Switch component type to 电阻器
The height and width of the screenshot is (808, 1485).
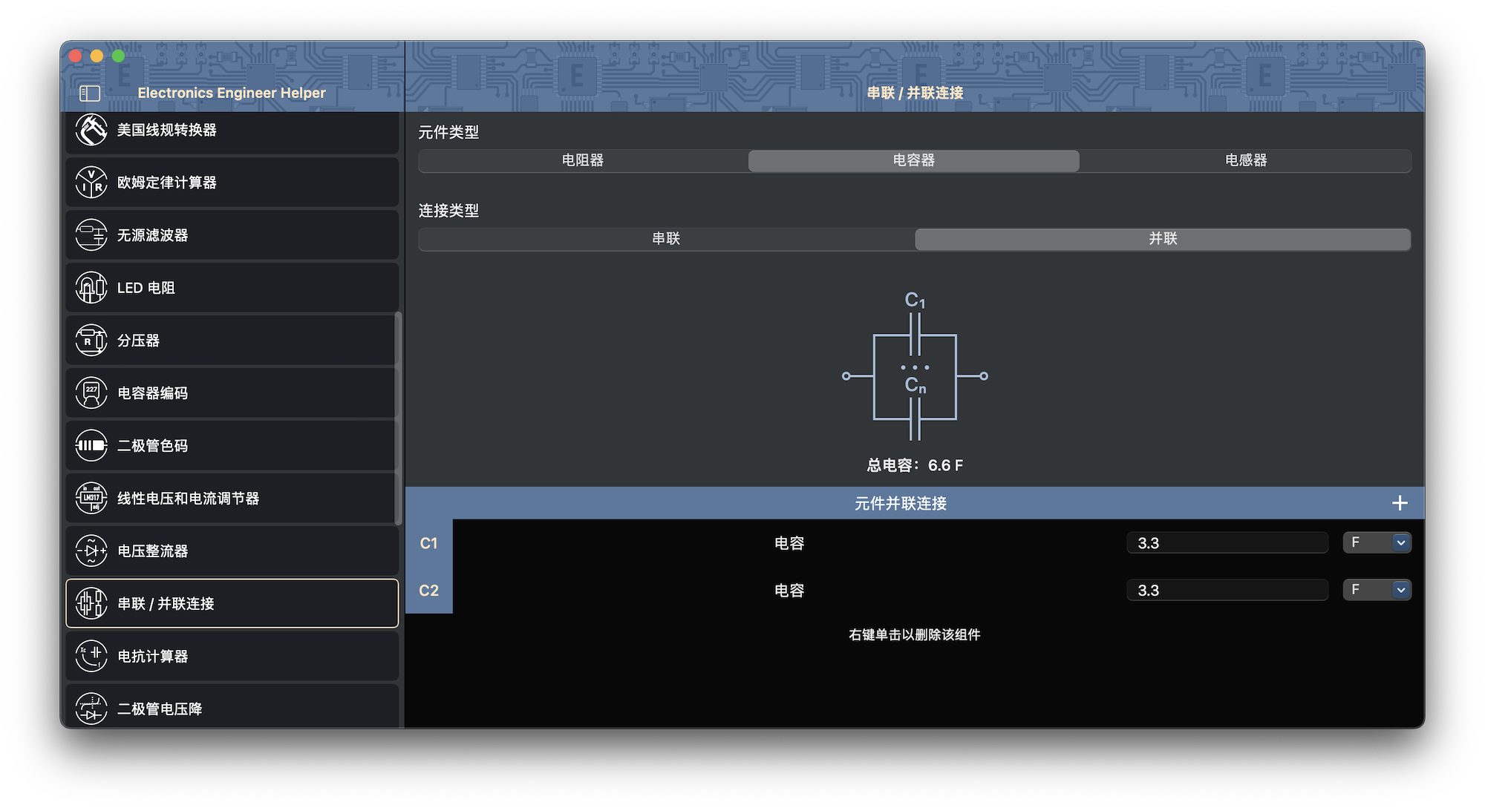pos(581,160)
